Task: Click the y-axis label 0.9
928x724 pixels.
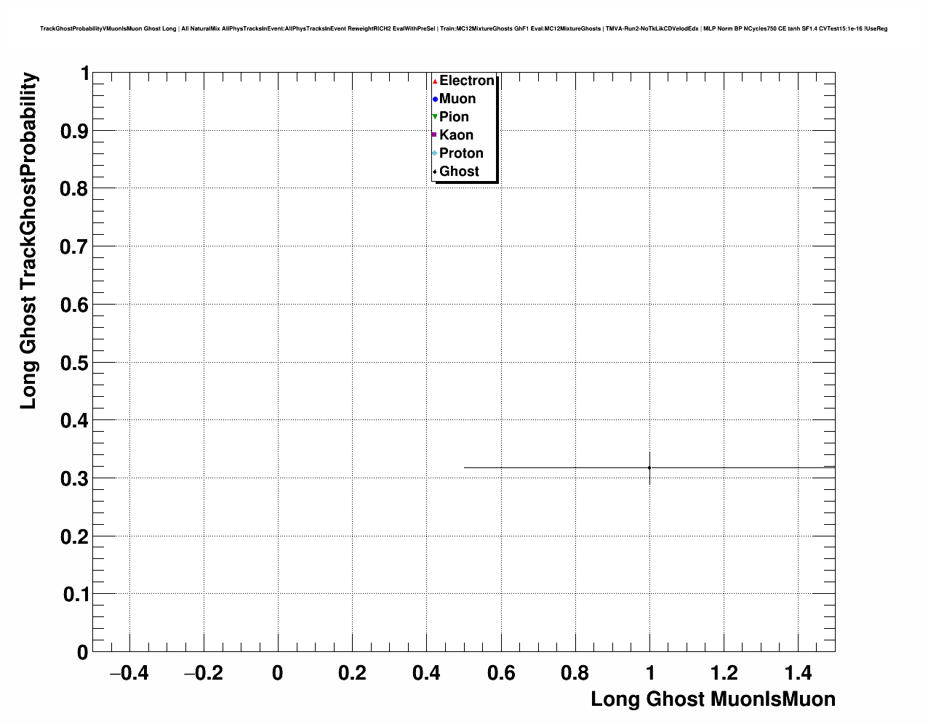Action: point(73,132)
